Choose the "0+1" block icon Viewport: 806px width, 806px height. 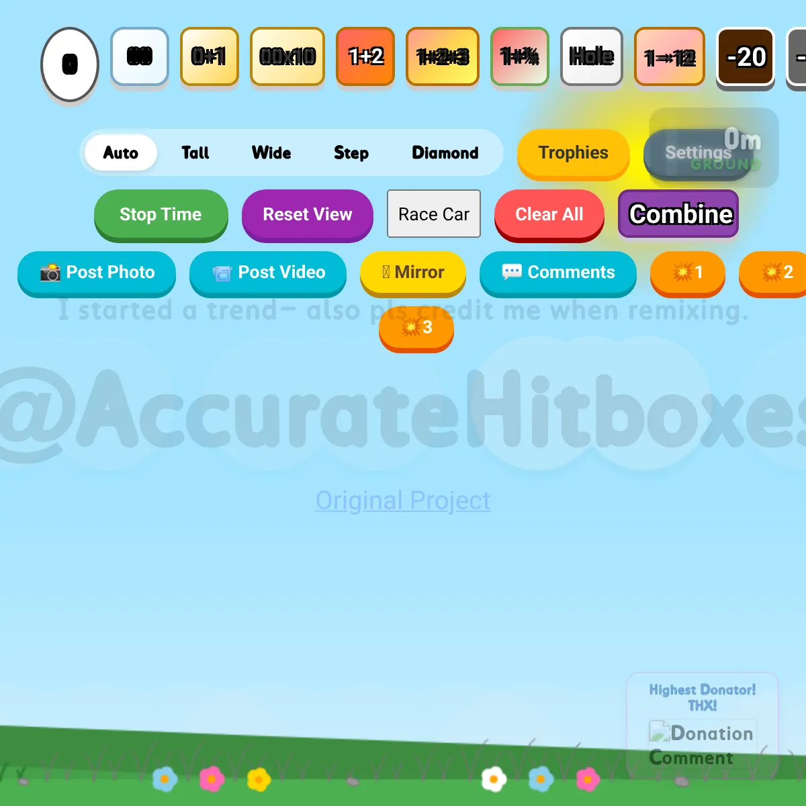[209, 57]
